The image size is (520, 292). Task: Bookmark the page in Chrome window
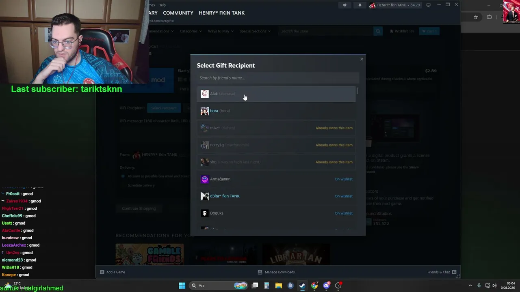point(476,17)
